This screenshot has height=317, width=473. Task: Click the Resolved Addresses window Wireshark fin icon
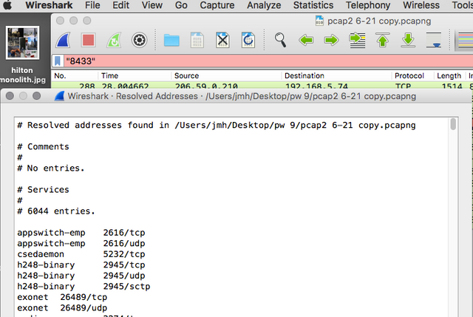59,96
